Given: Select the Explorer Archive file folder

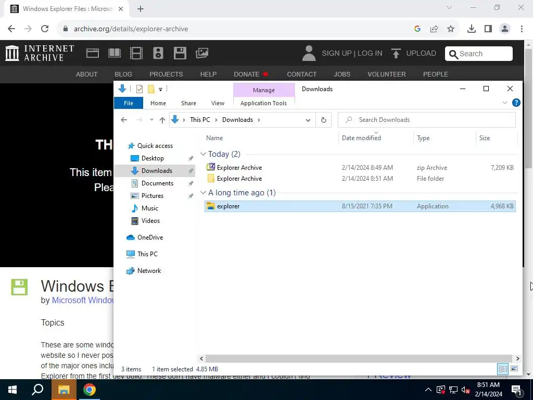Looking at the screenshot, I should click(360, 179).
